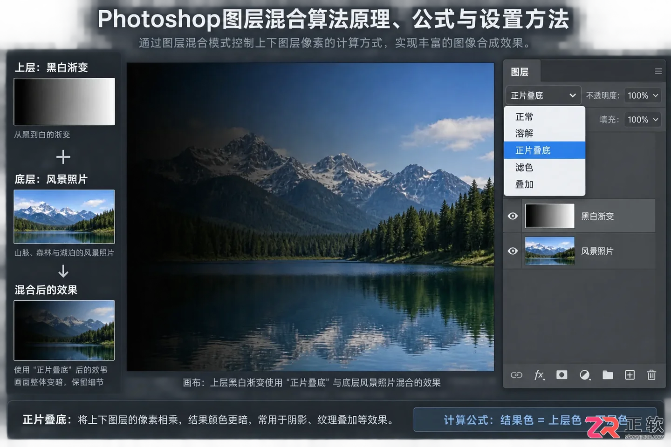Viewport: 671px width, 447px height.
Task: Expand the 填充 100% dropdown
Action: tap(643, 120)
